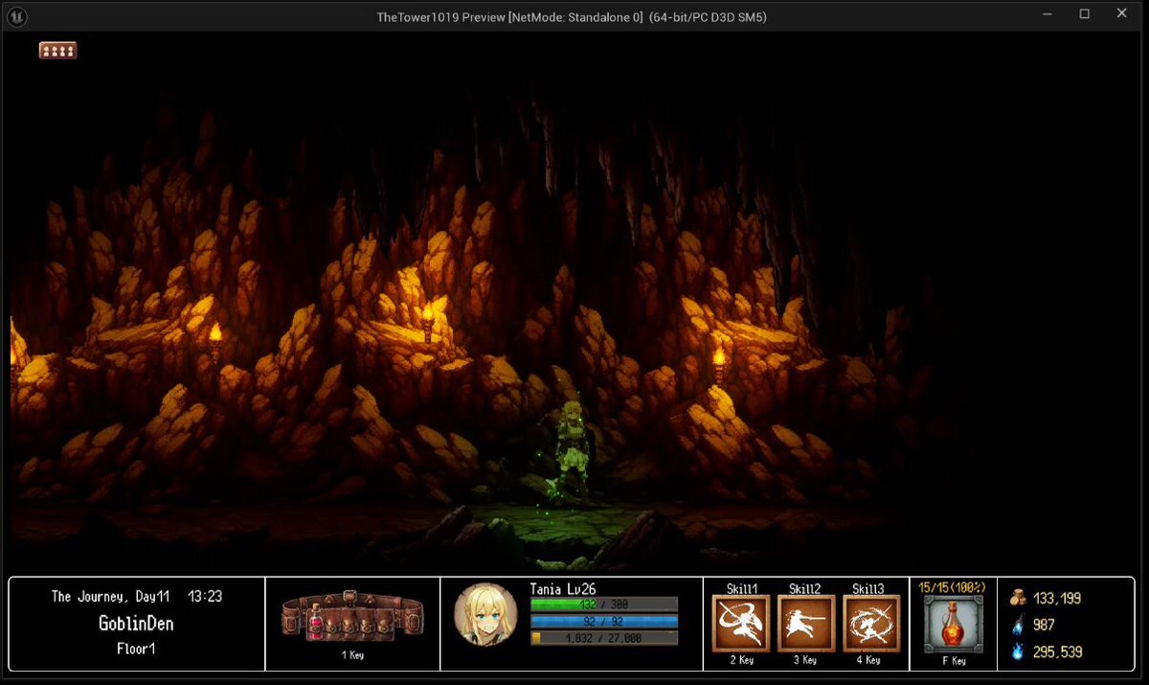Click the character standing in the cave
The image size is (1149, 685).
pos(572,448)
